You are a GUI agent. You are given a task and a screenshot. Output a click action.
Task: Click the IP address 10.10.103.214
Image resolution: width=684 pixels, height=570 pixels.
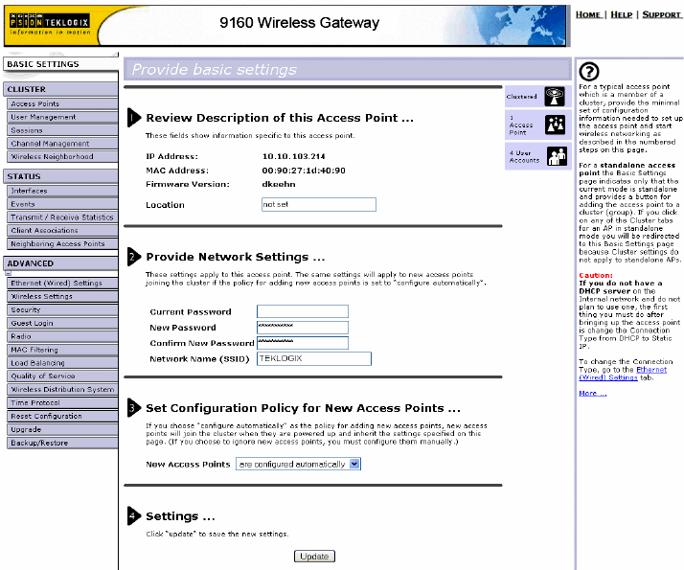point(293,156)
